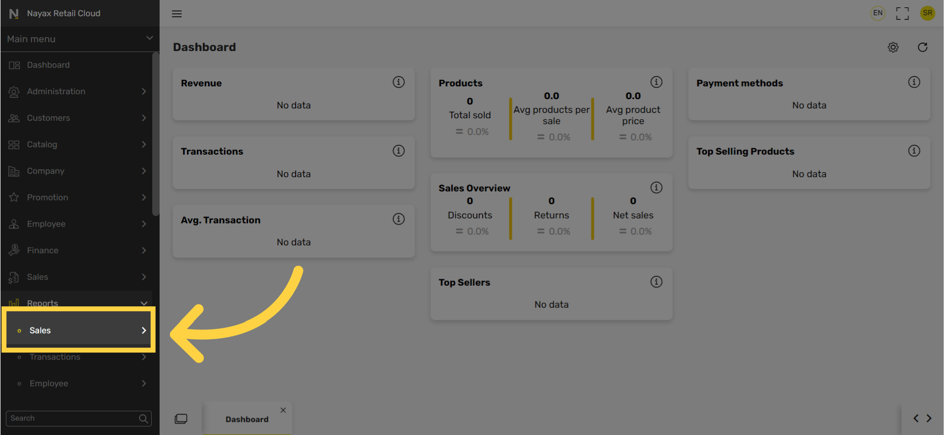Open dashboard settings gear icon
Viewport: 944px width, 435px height.
[x=893, y=47]
